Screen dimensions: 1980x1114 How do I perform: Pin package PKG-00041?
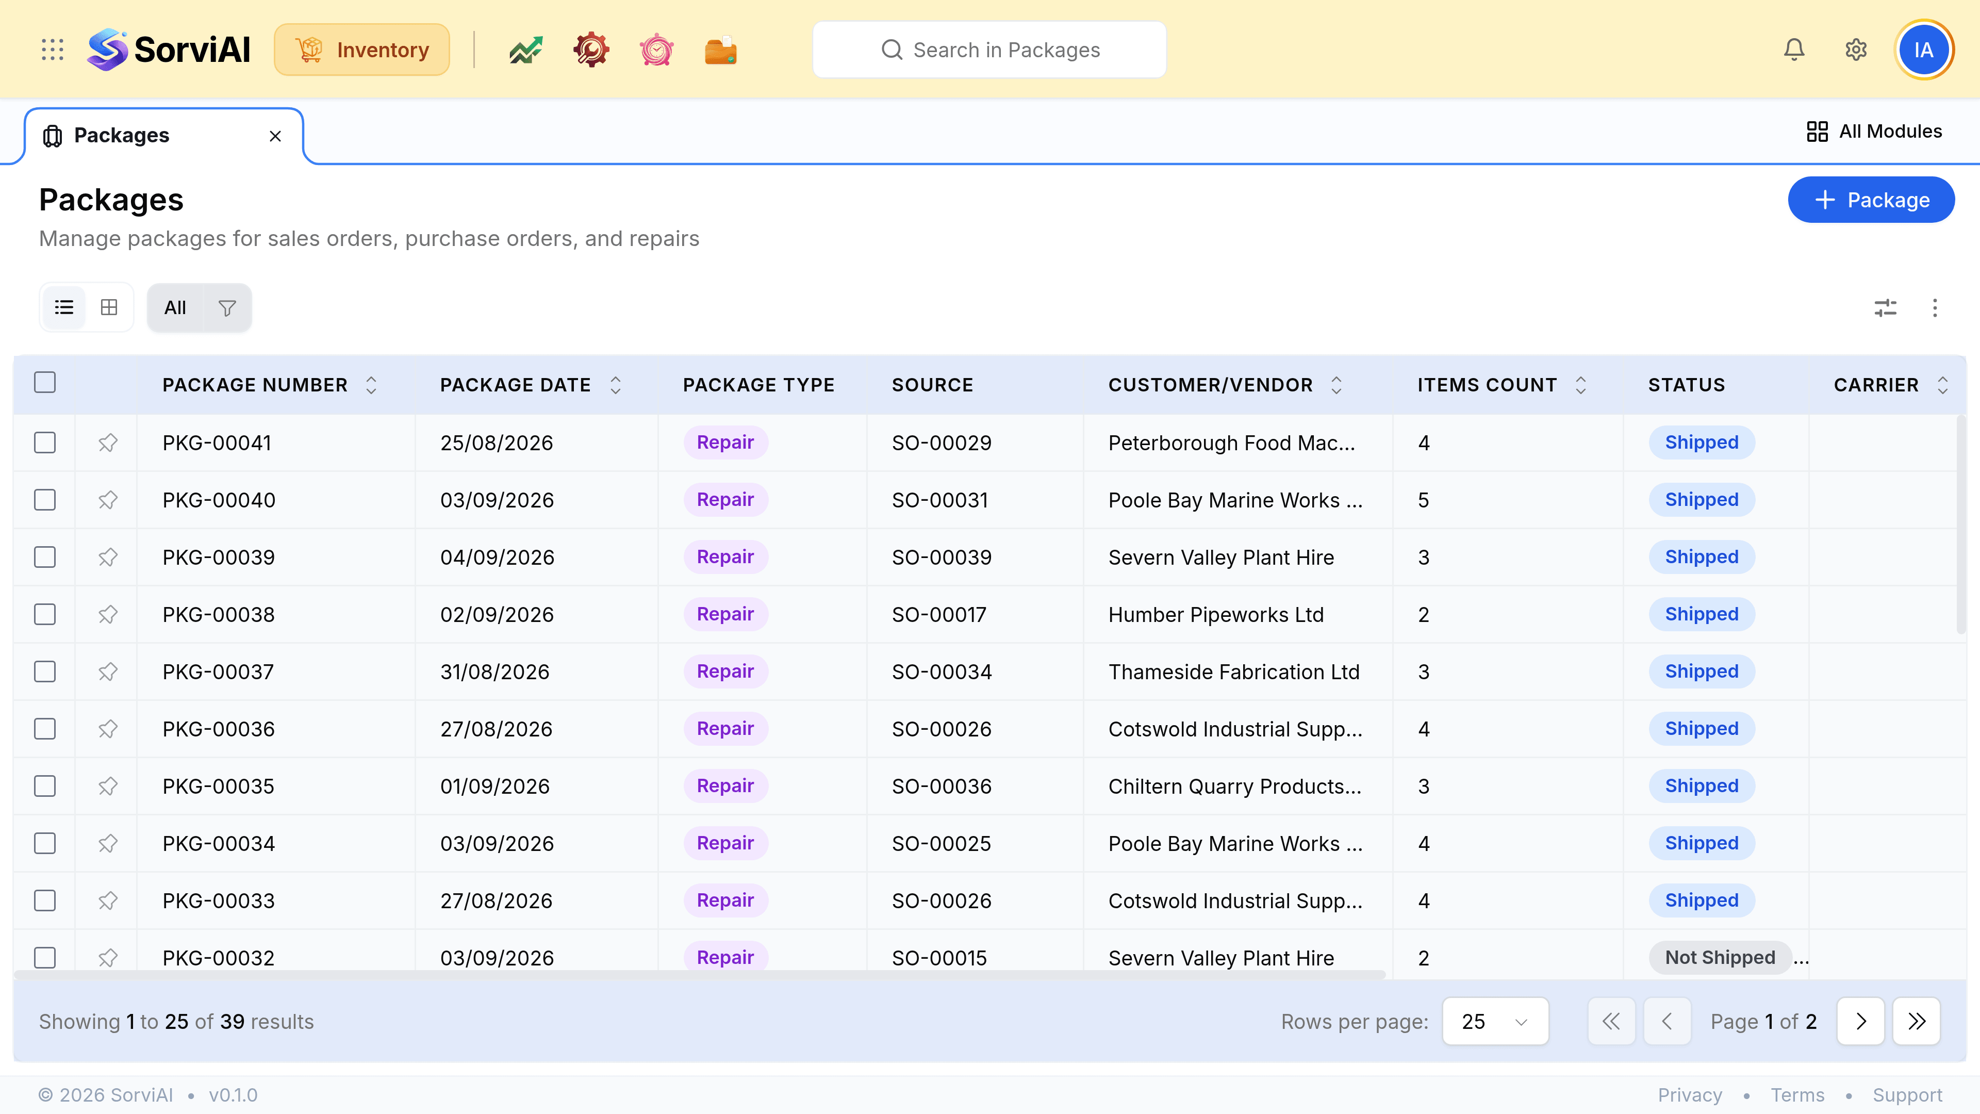point(108,443)
